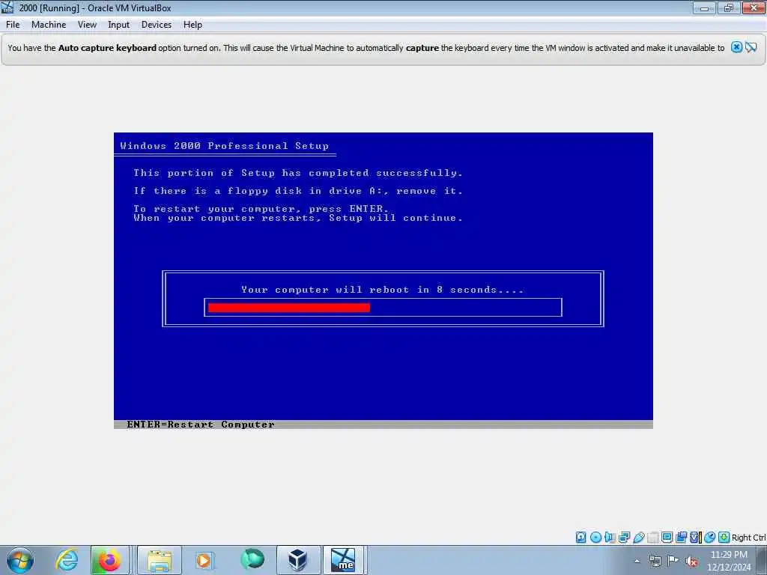Click the red reboot progress bar
Image resolution: width=767 pixels, height=575 pixels.
point(289,308)
